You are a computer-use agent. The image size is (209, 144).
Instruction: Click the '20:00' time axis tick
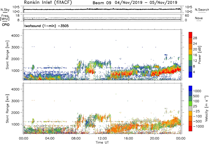pos(155,139)
